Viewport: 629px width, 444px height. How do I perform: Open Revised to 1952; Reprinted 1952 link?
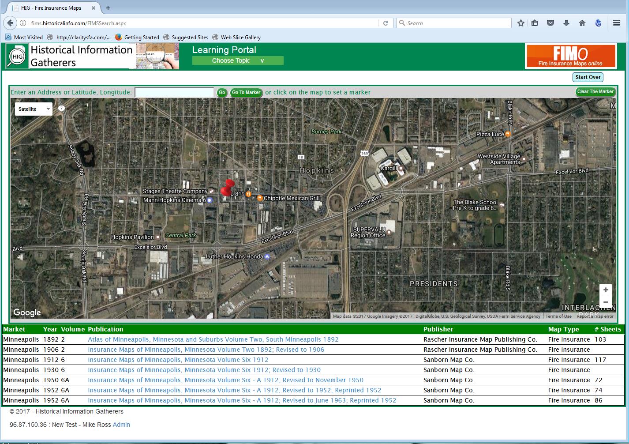(235, 390)
